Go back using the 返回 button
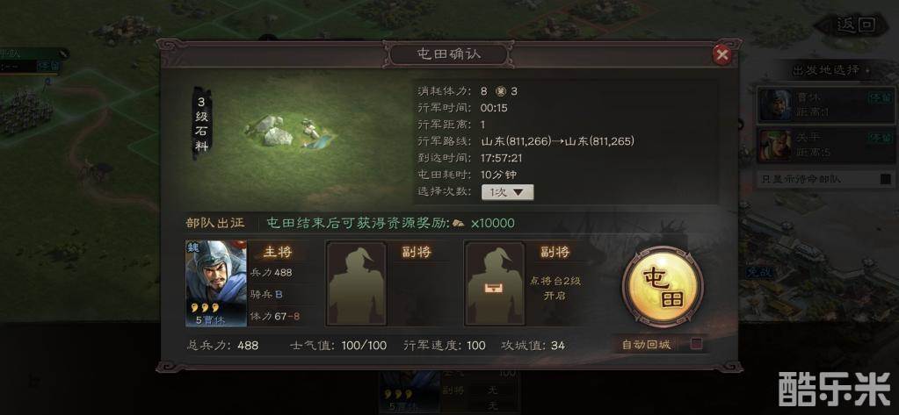 pyautogui.click(x=853, y=25)
